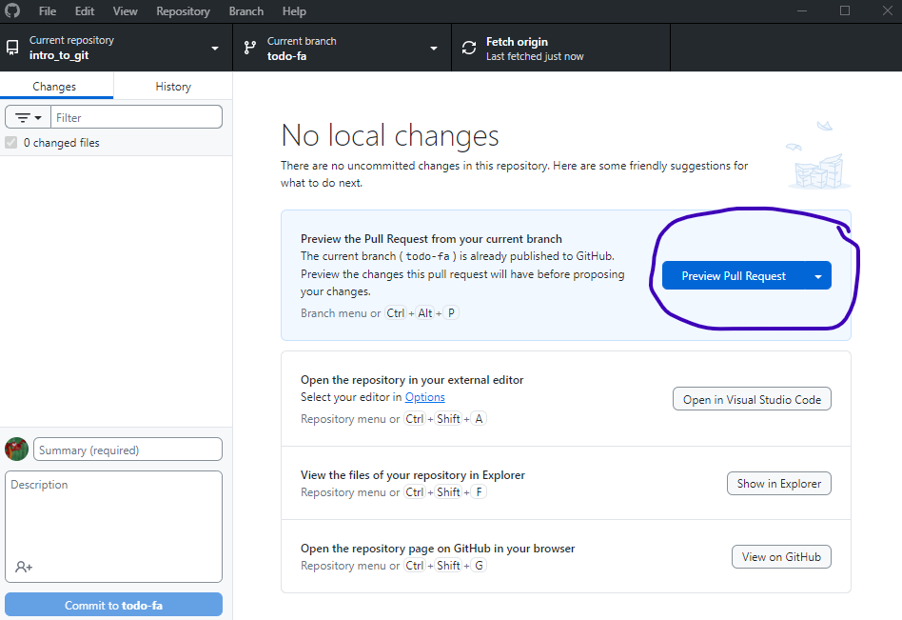Click the add co-authors icon in description
The image size is (902, 620).
24,567
